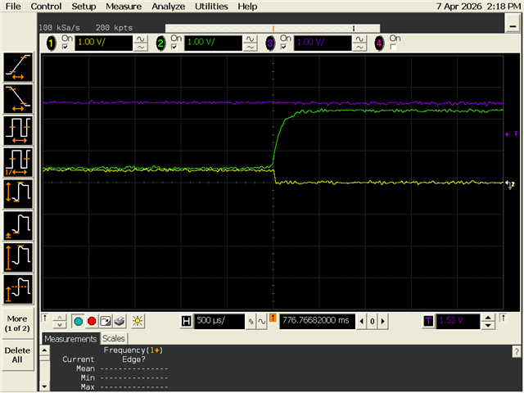Screen dimensions: 524x393
Task: Click the help question mark icon
Action: 517,351
